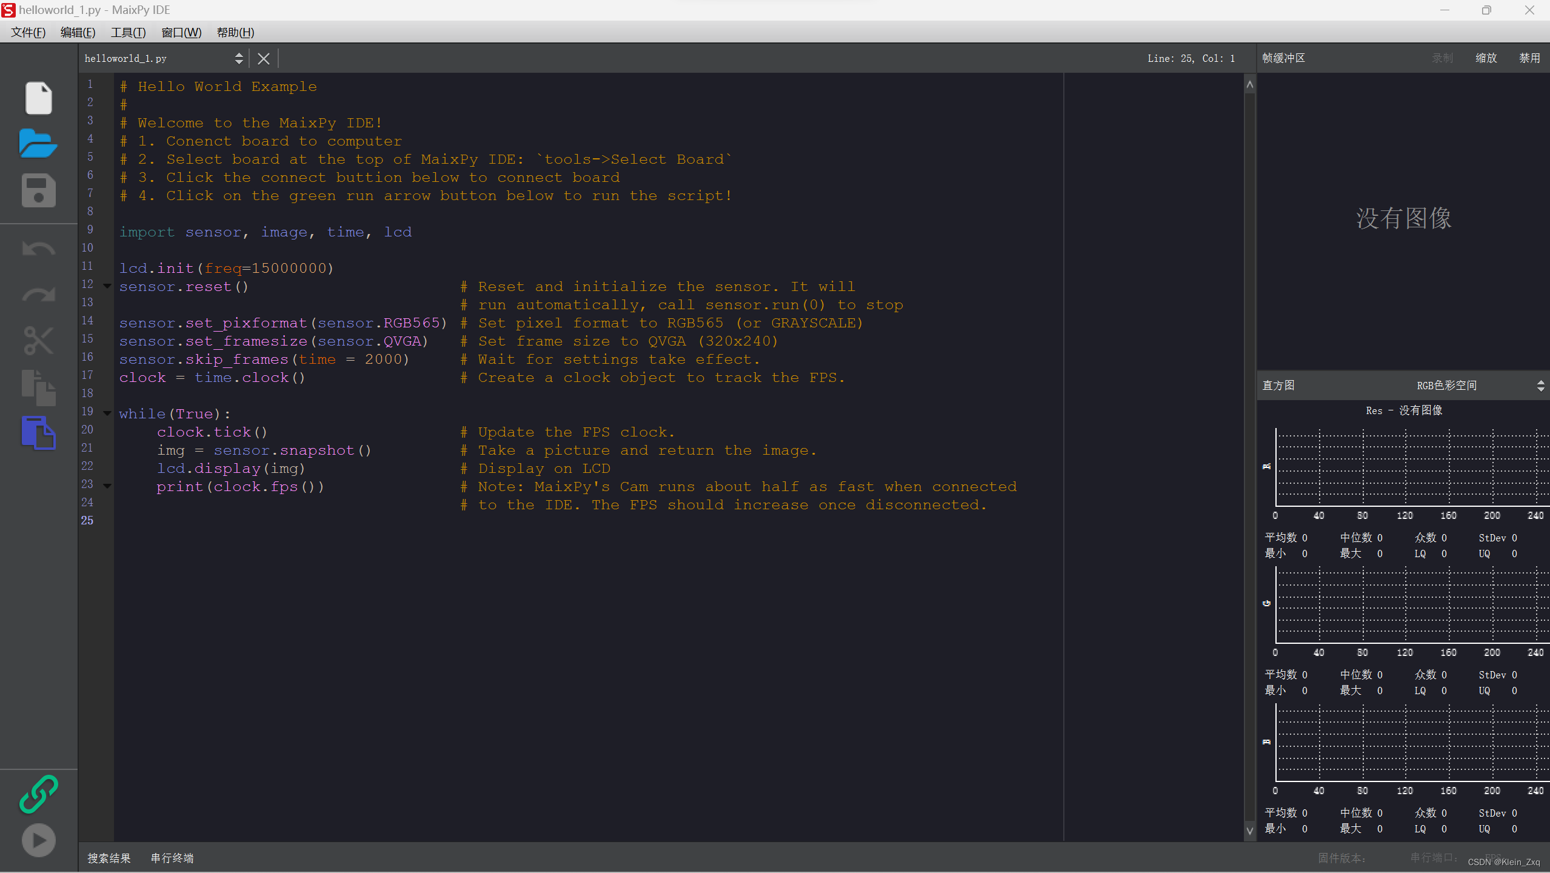Toggle 禁用 to disable the frame buffer
This screenshot has width=1550, height=873.
coord(1529,58)
